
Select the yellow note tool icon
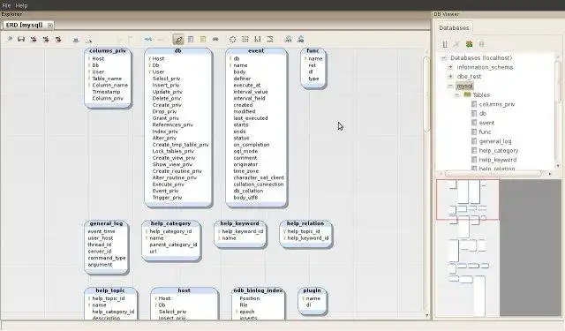203,39
